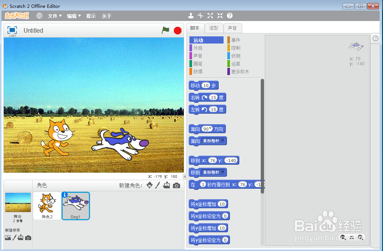Paint a new sprite brush icon
The height and width of the screenshot is (251, 383).
(158, 185)
